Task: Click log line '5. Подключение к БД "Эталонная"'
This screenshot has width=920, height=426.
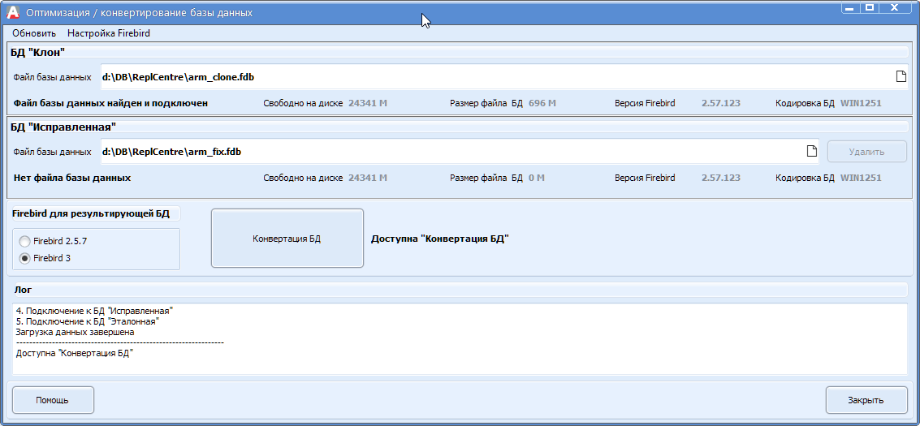Action: click(x=88, y=321)
